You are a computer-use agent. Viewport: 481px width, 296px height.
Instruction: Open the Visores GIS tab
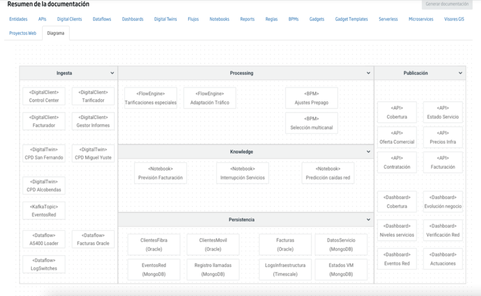tap(454, 19)
